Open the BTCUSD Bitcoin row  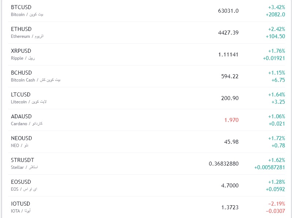point(21,7)
